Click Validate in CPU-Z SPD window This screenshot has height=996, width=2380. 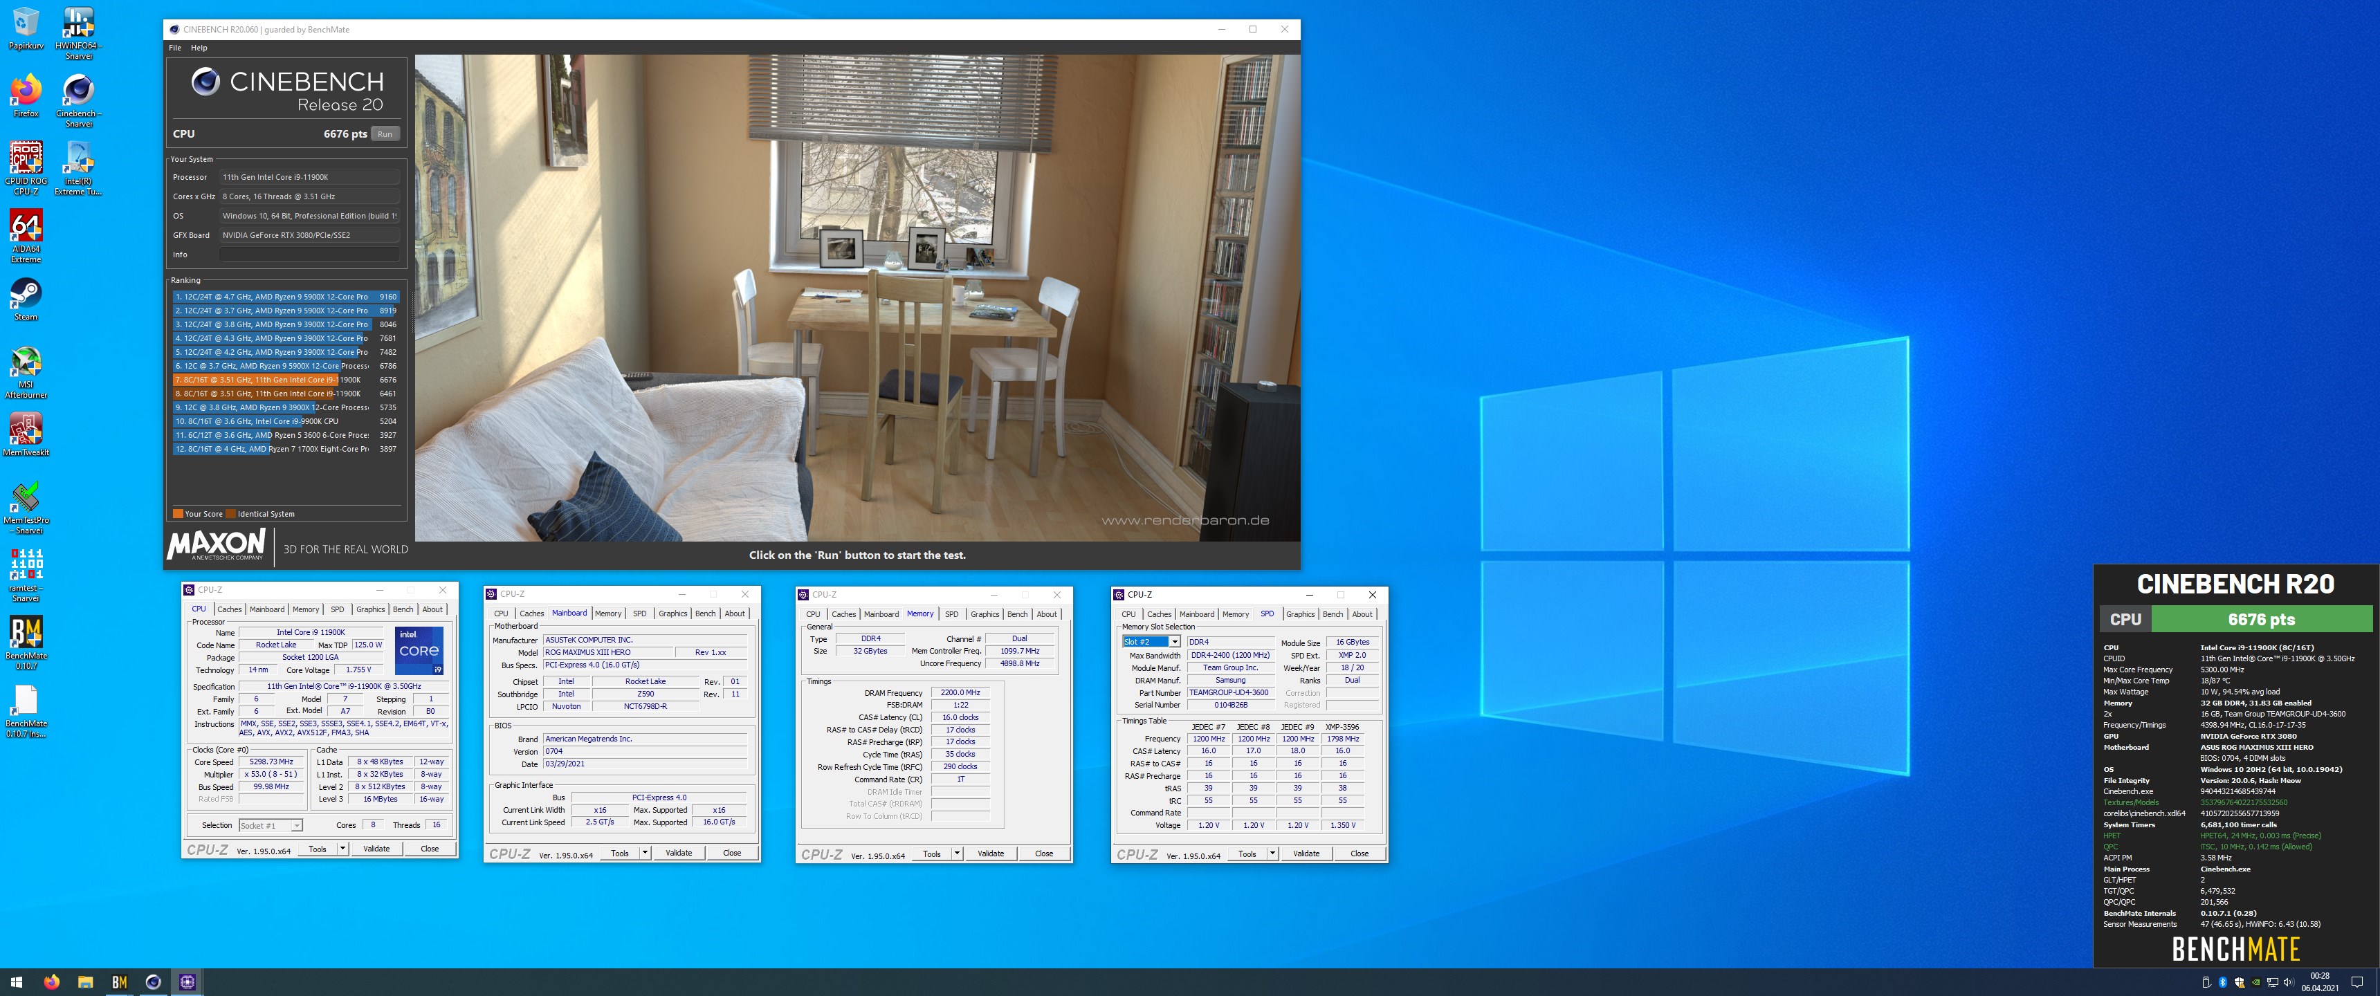[x=1306, y=854]
